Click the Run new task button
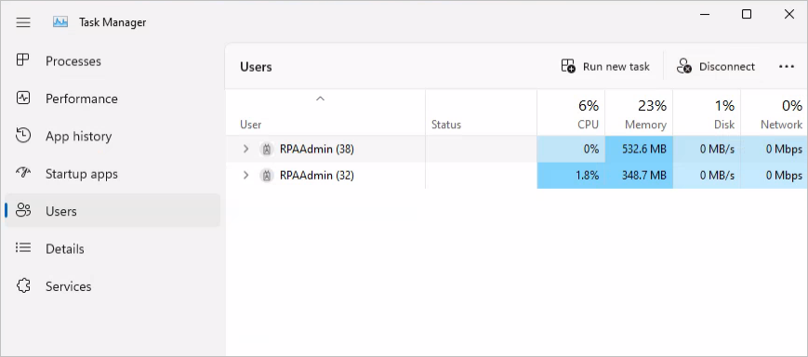 (605, 66)
